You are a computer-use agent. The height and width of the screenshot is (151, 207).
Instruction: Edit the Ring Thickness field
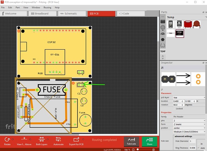coord(192,148)
